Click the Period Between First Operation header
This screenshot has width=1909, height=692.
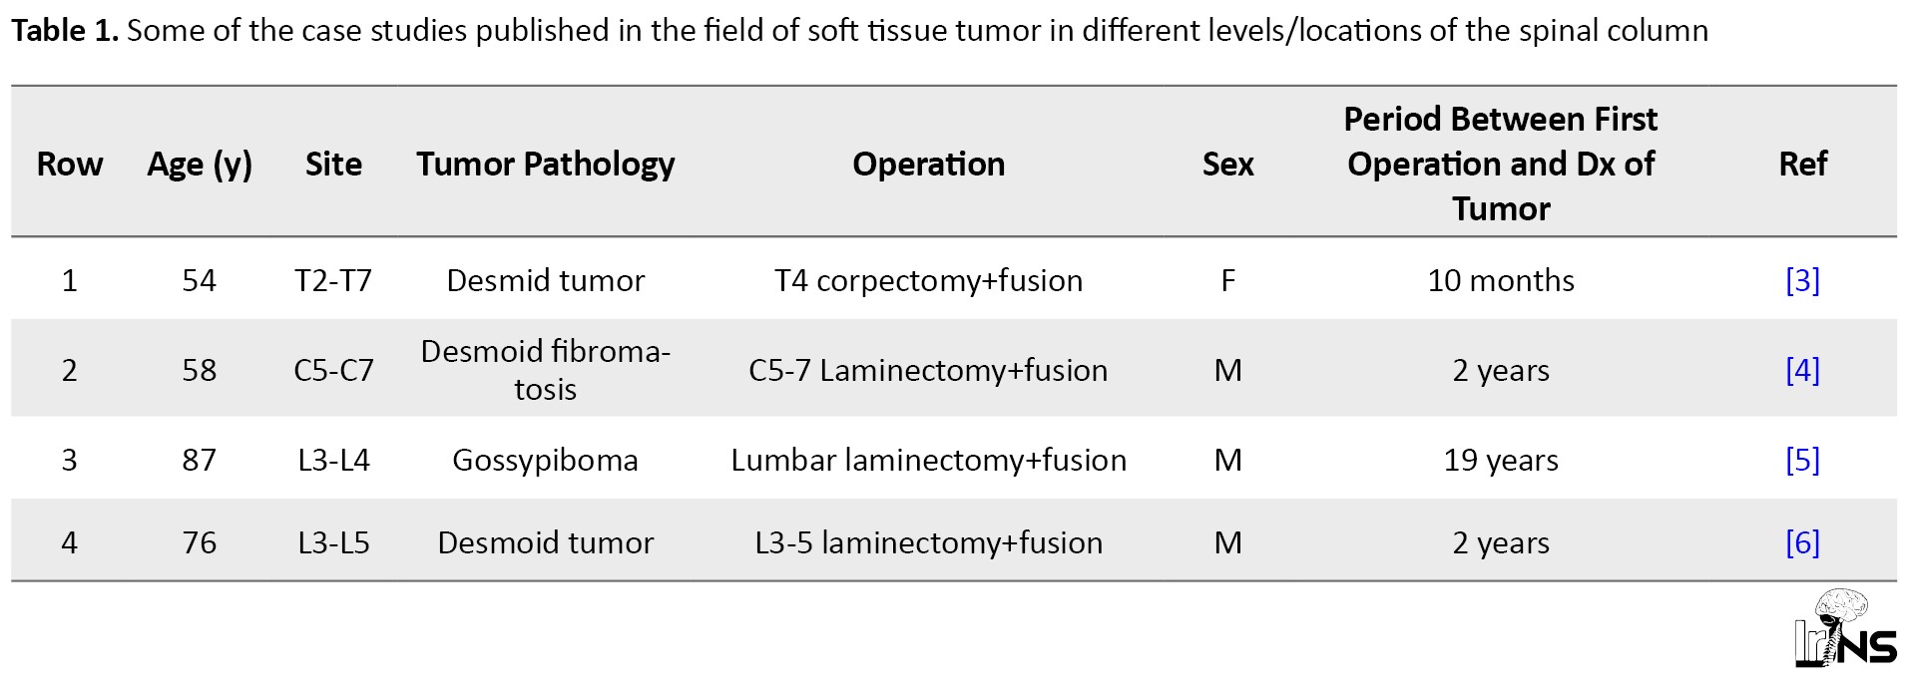pos(1500,164)
